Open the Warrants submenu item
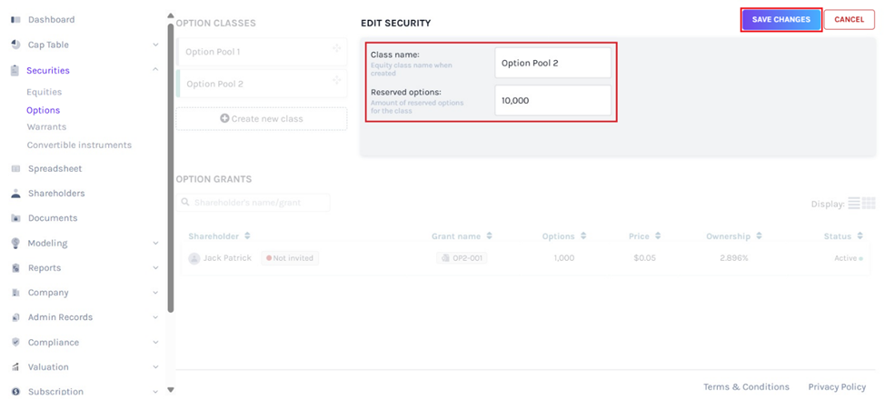 pyautogui.click(x=46, y=127)
